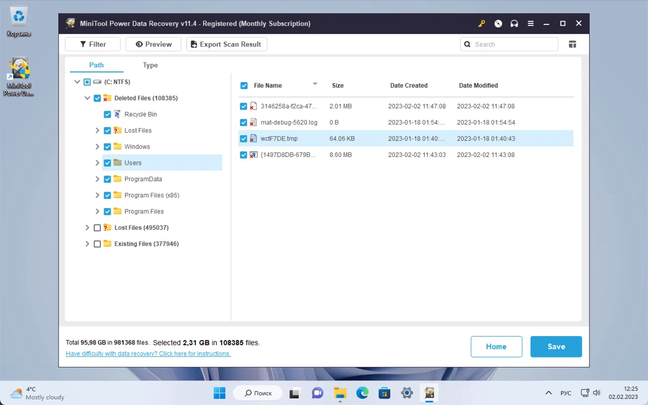648x405 pixels.
Task: Click the file icon of 3146258a-f2ca-47 row
Action: coord(254,106)
